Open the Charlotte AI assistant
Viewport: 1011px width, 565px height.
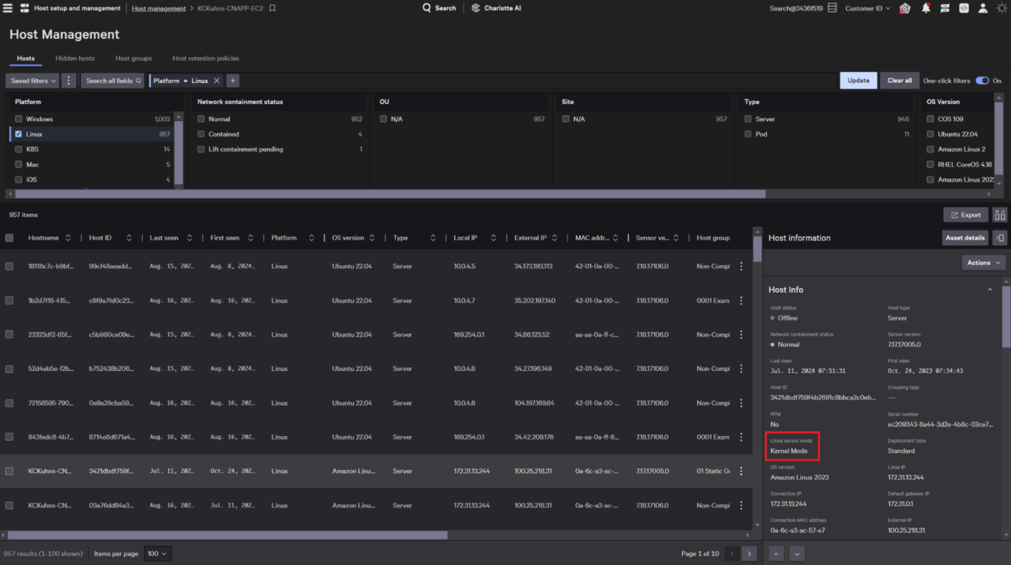tap(496, 8)
